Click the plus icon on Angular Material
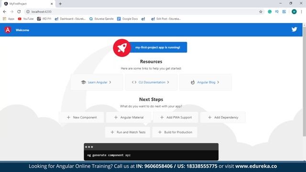Viewport: 306px width, 172px height. point(116,118)
